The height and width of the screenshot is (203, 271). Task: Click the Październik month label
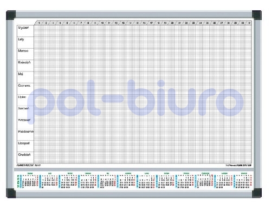(x=25, y=132)
